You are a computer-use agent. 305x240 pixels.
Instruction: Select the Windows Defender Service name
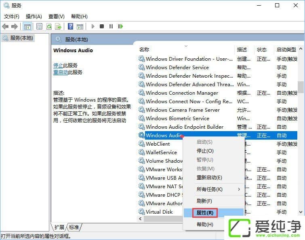pyautogui.click(x=177, y=68)
